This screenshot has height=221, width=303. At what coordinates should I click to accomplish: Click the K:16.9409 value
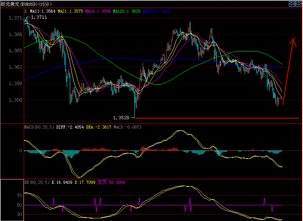pyautogui.click(x=62, y=182)
